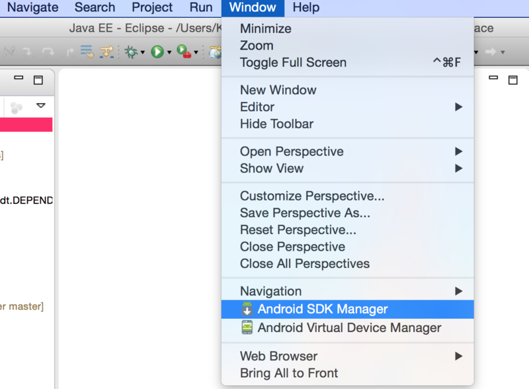Click the Open Perspective submenu arrow
This screenshot has width=529, height=389.
pos(458,151)
